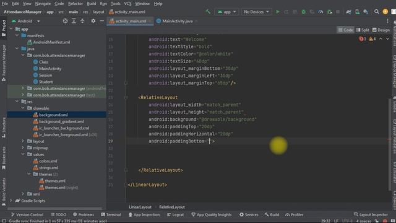Expand the mipmap folder
The height and width of the screenshot is (223, 396).
[x=23, y=147]
